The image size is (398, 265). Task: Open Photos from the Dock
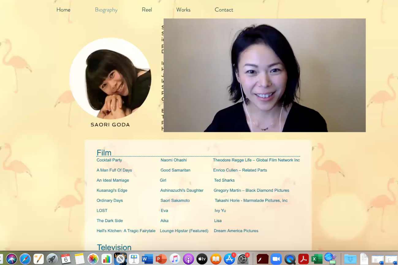point(93,259)
